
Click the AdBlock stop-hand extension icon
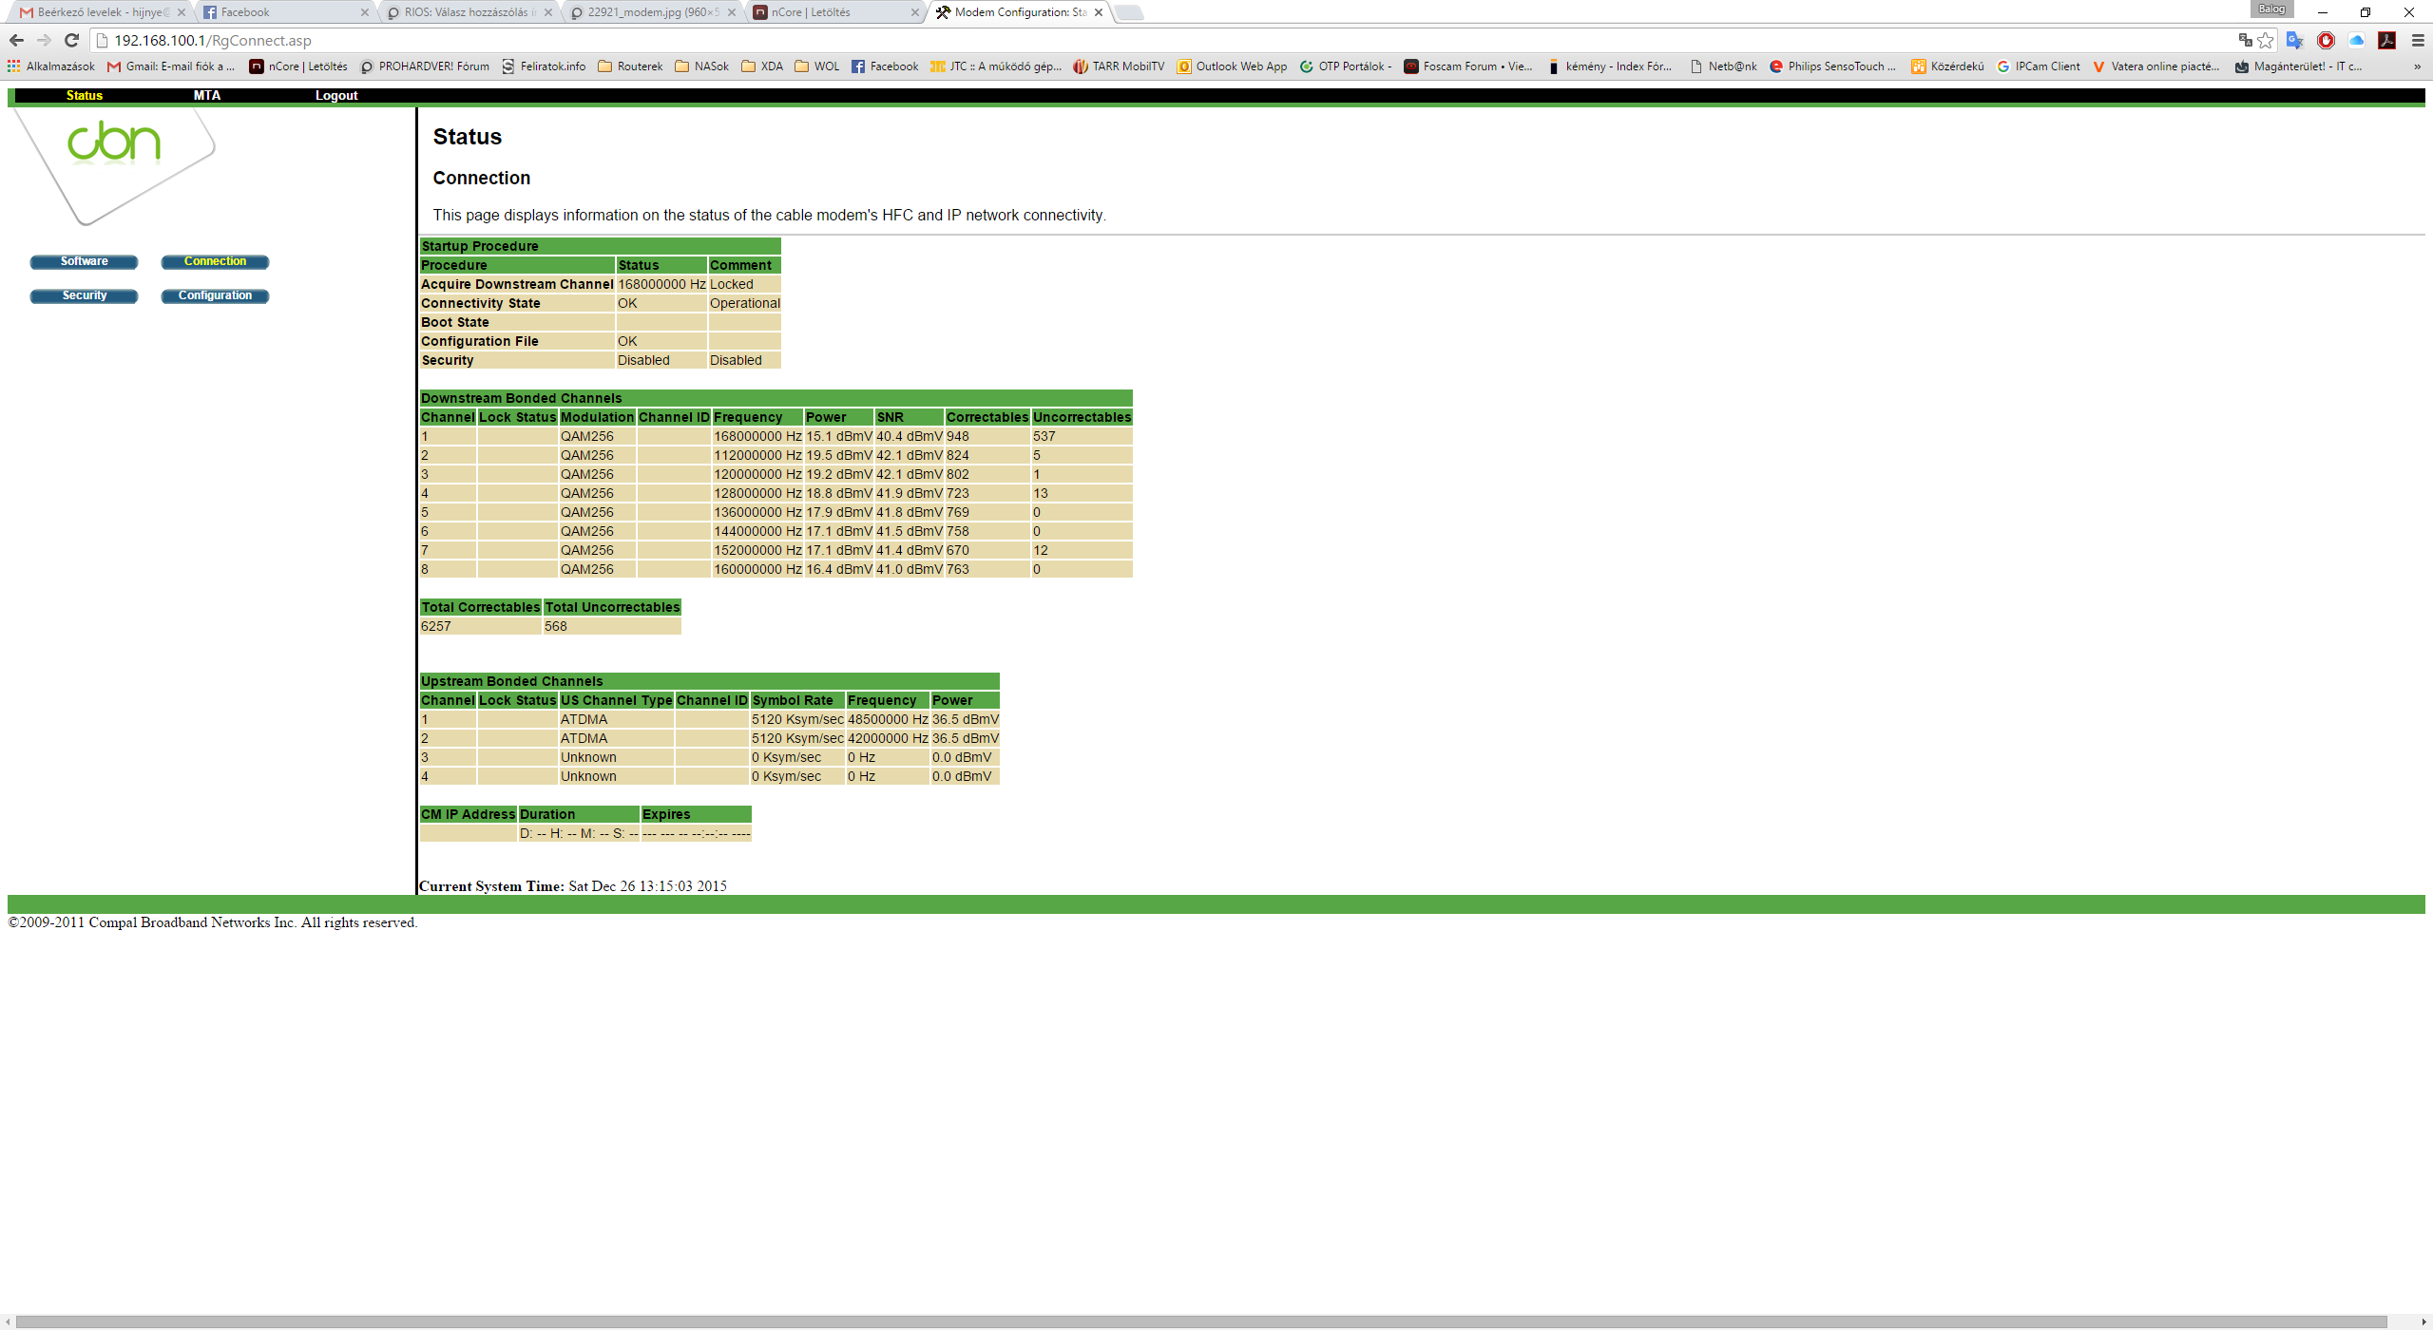[2326, 40]
